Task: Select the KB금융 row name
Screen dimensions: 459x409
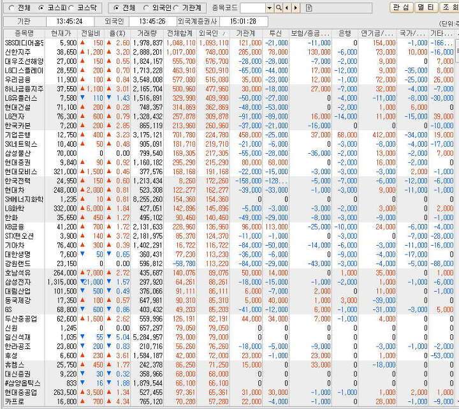Action: click(14, 227)
